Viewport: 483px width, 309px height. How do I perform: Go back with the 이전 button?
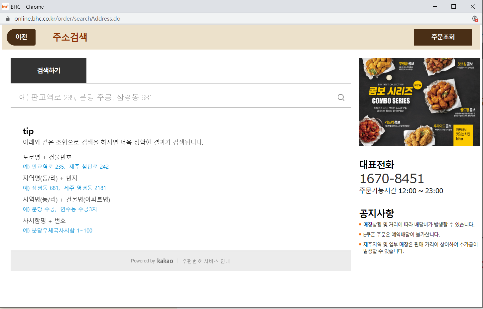click(21, 37)
